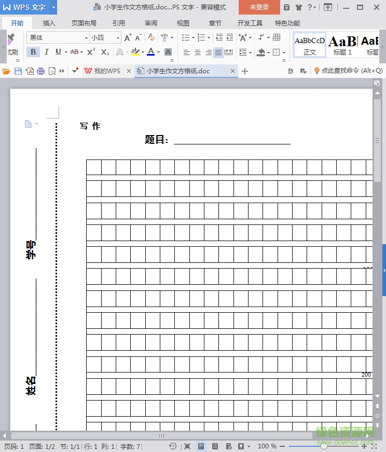Viewport: 386px width, 452px height.
Task: Toggle strikethrough AB button
Action: tap(74, 52)
